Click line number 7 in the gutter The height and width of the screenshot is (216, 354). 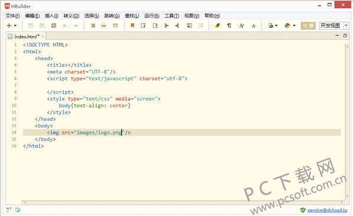(15, 85)
